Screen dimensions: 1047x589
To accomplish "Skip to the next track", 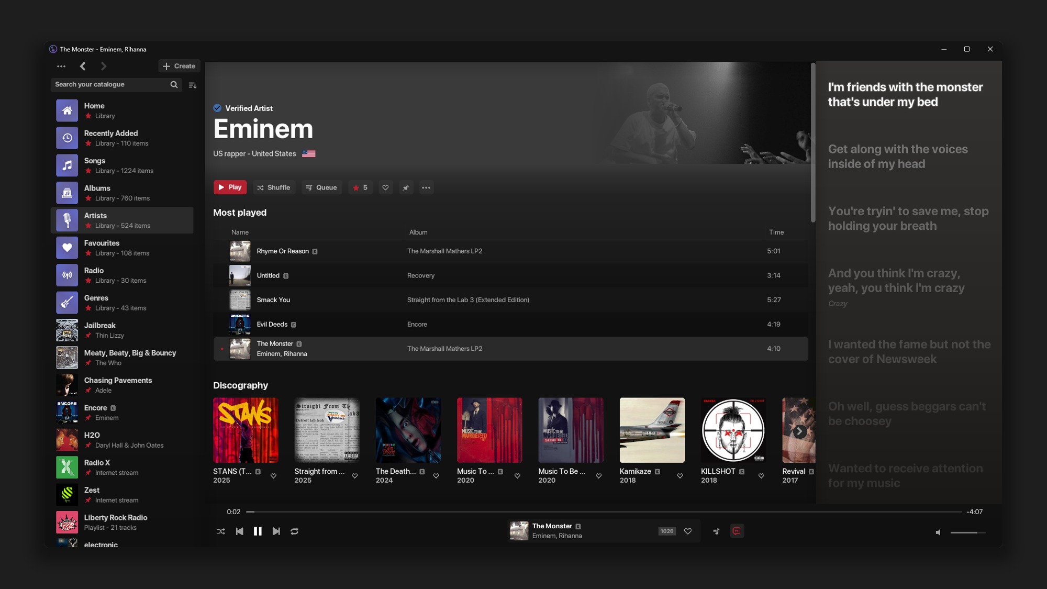I will [x=276, y=531].
